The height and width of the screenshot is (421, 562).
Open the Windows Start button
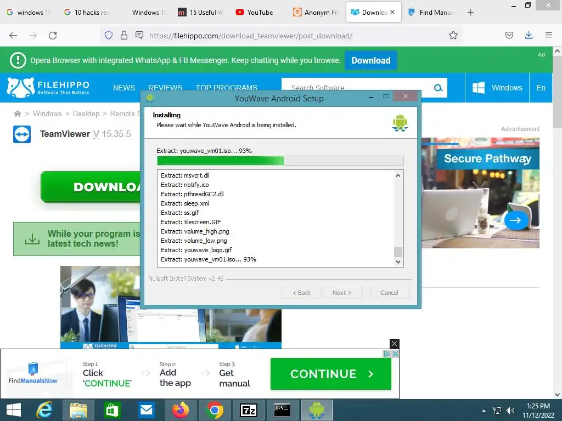click(14, 410)
